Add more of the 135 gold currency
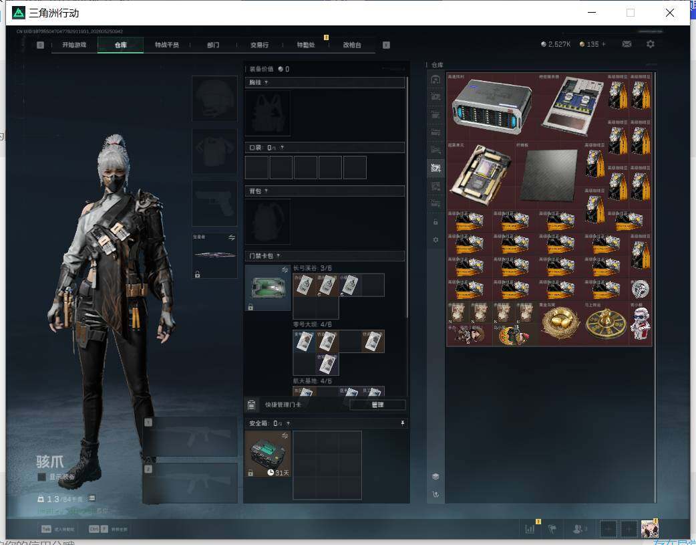 [604, 44]
